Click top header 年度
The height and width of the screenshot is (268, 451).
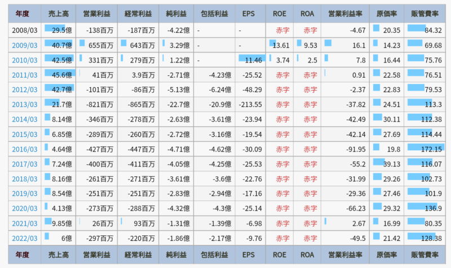click(22, 14)
